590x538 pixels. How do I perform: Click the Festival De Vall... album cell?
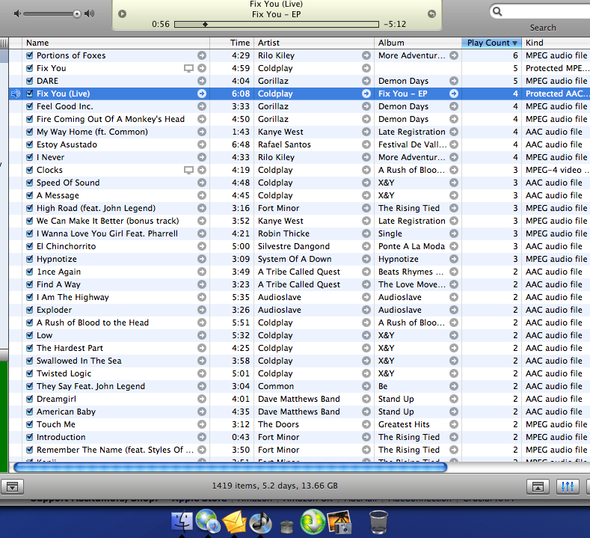[x=412, y=144]
